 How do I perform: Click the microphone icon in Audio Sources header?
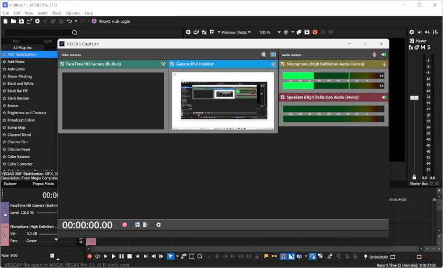pos(374,55)
